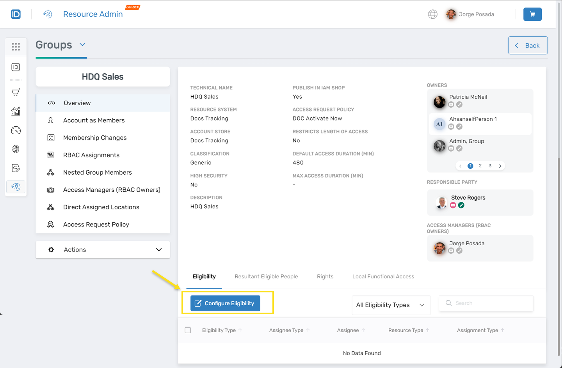Click the dashboard gauge sidebar icon

[x=16, y=130]
